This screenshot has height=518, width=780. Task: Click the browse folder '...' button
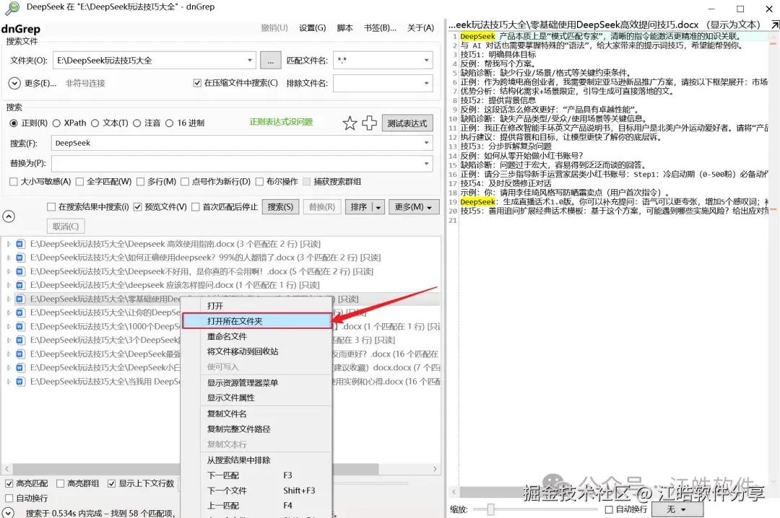click(270, 61)
